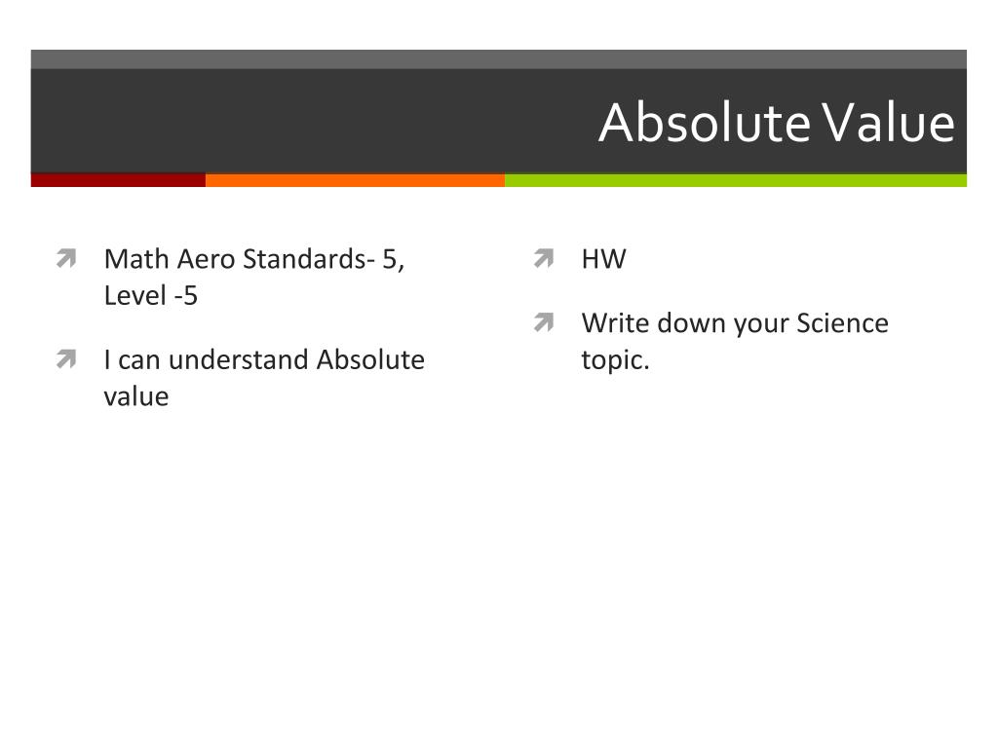Click the lowercase word value in the left column
Screen dimensions: 998x748
pyautogui.click(x=136, y=397)
